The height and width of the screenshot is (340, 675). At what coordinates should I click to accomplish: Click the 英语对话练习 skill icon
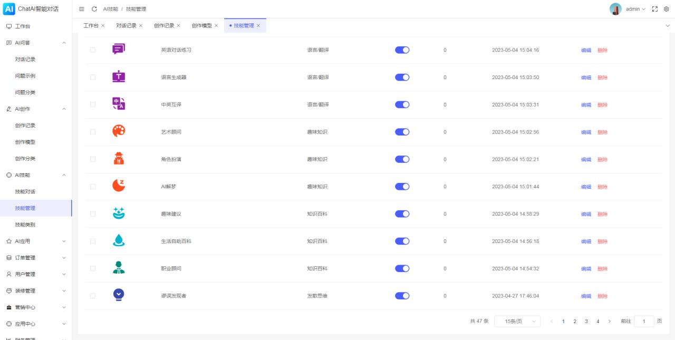tap(119, 50)
